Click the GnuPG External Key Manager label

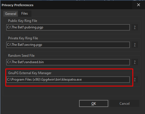[30, 73]
